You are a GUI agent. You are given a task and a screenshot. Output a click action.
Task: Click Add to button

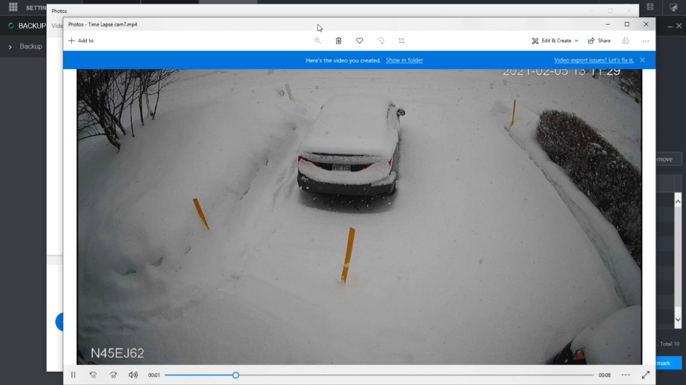[81, 41]
